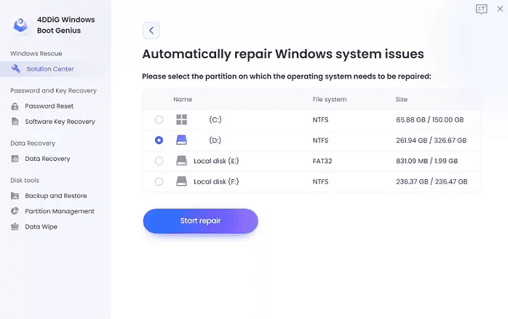Open Partition Management from sidebar menu
Viewport: 508px width, 319px height.
(60, 211)
